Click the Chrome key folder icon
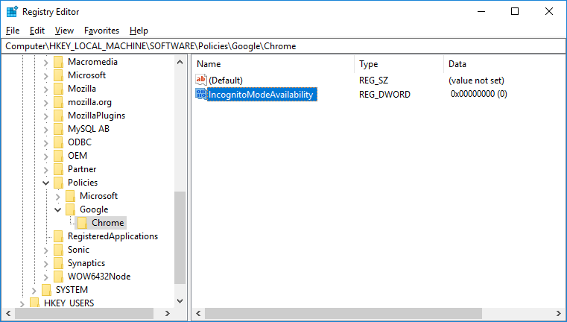This screenshot has width=567, height=322. coord(83,223)
